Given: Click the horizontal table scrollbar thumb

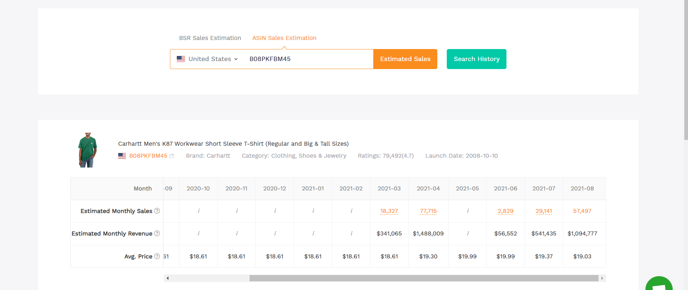Looking at the screenshot, I should [x=424, y=278].
